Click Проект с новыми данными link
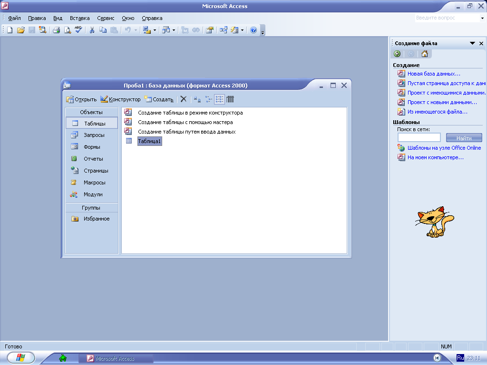Viewport: 487px width, 365px height. 442,102
